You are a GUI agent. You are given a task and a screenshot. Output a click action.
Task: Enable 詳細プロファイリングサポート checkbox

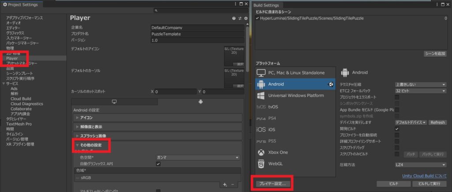click(x=397, y=141)
